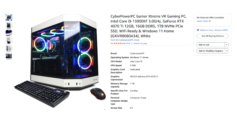Select the fourth thumbnail of the white case
The width and height of the screenshot is (237, 124).
pyautogui.click(x=9, y=41)
